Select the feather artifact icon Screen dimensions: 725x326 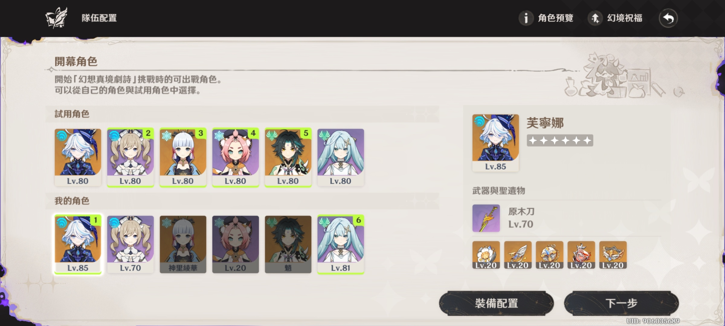coord(518,255)
